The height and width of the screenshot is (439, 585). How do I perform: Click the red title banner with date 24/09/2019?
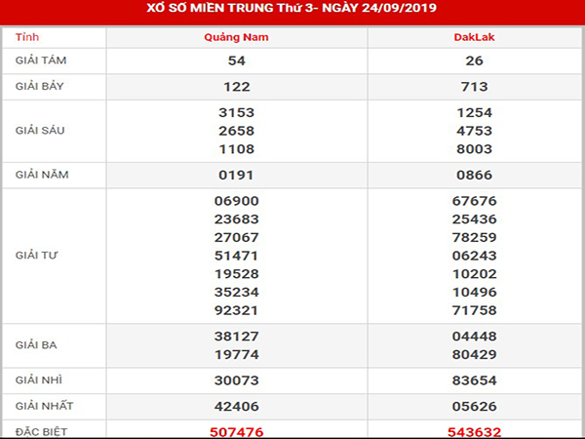(292, 10)
